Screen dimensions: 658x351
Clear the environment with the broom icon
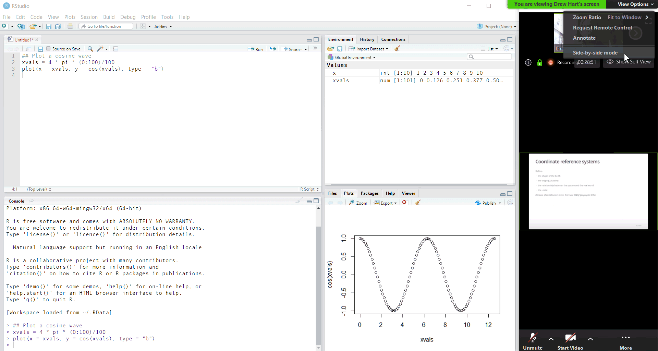[397, 49]
